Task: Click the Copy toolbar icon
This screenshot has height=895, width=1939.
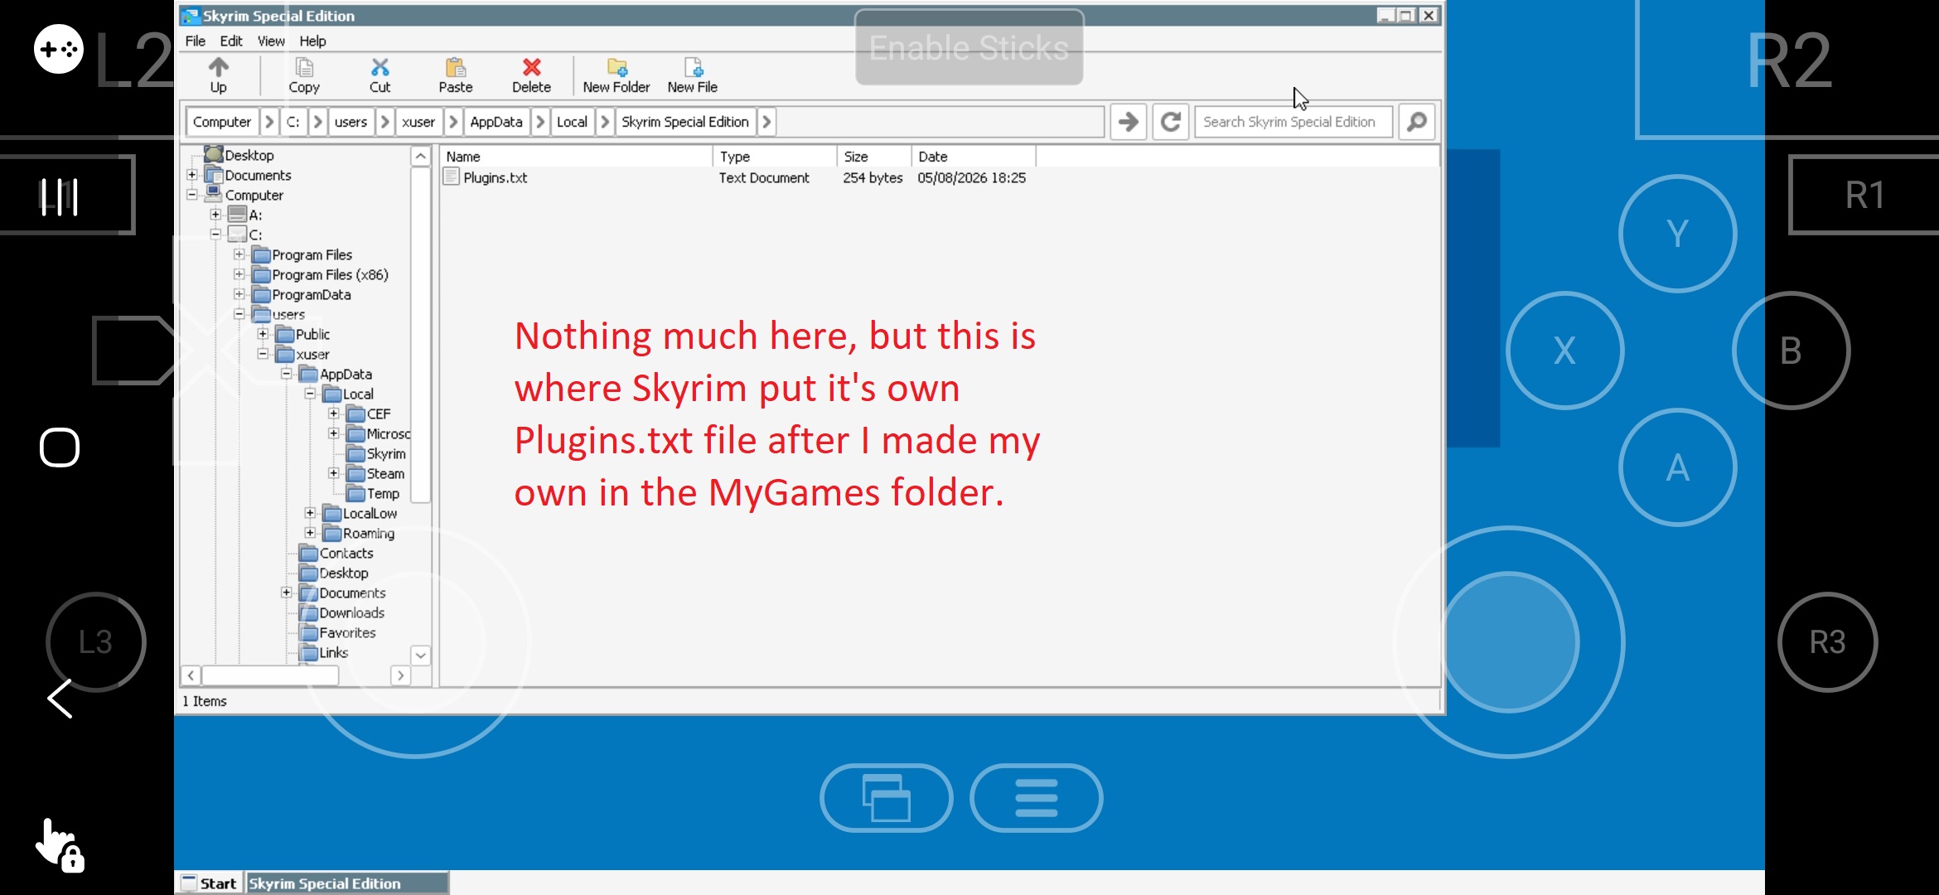Action: pyautogui.click(x=304, y=67)
